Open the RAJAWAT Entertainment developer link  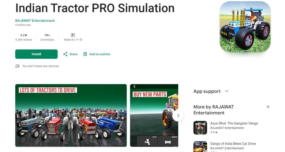[35, 21]
